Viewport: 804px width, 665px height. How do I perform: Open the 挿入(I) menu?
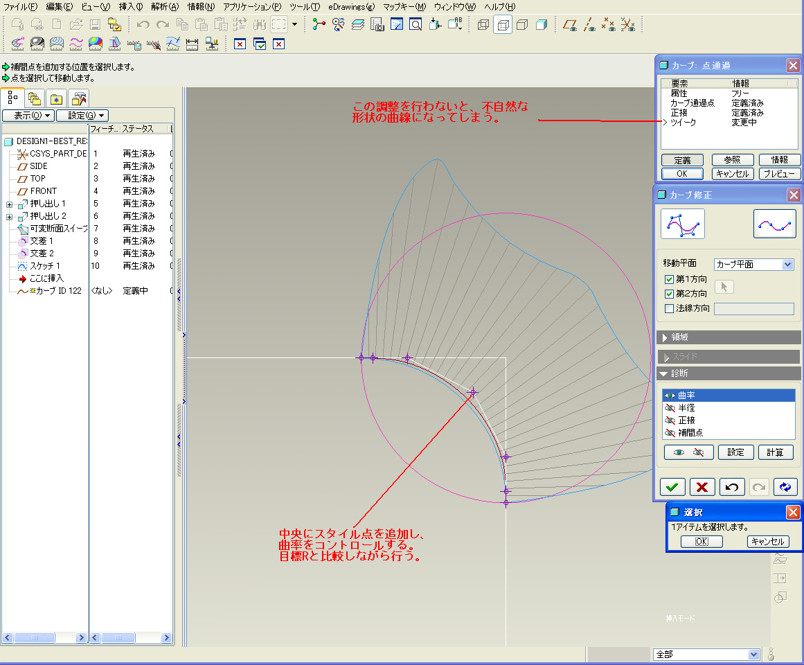tap(131, 6)
